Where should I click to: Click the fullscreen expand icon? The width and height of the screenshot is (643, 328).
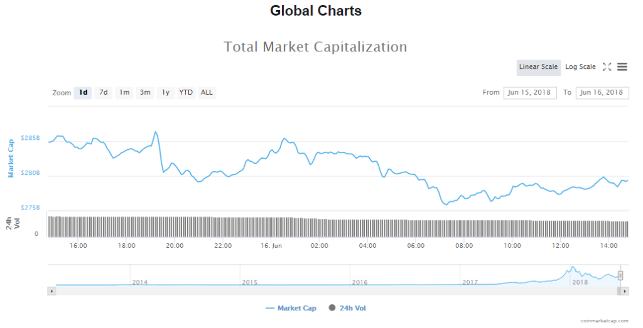tap(607, 67)
